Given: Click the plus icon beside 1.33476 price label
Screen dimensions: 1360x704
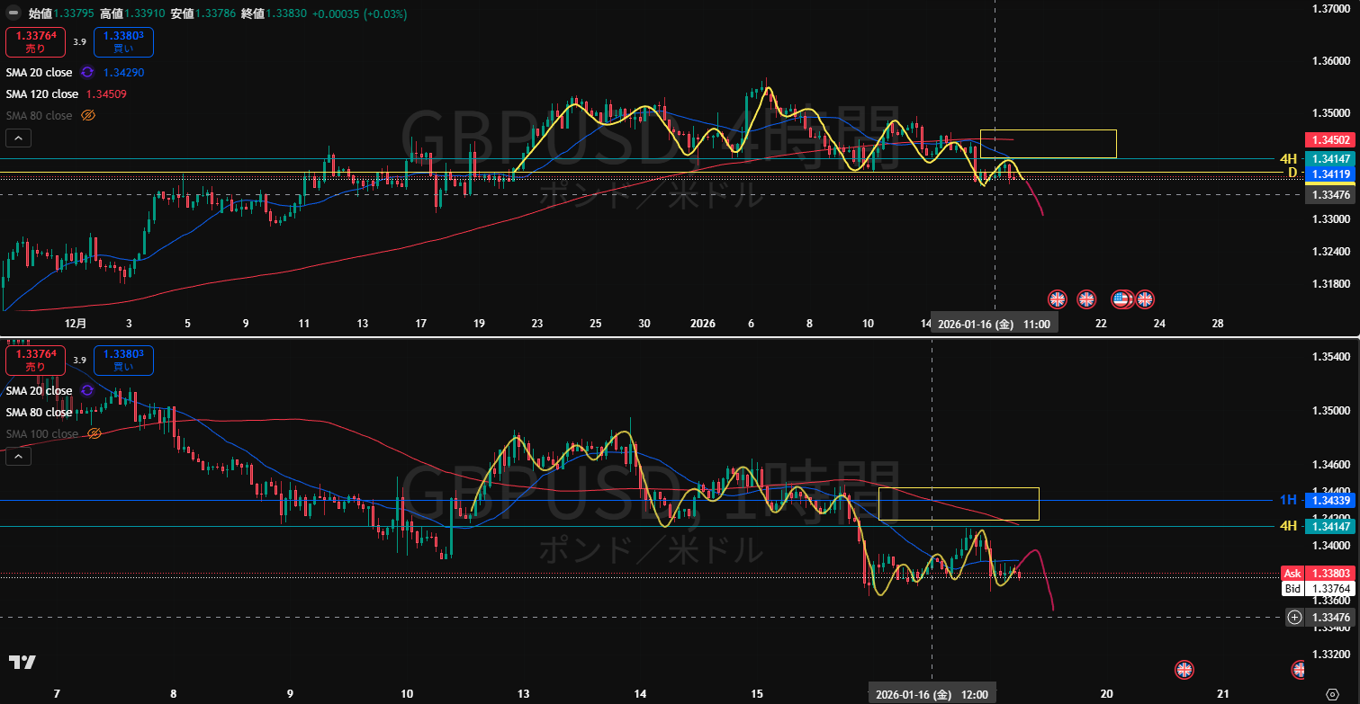Looking at the screenshot, I should (x=1294, y=617).
